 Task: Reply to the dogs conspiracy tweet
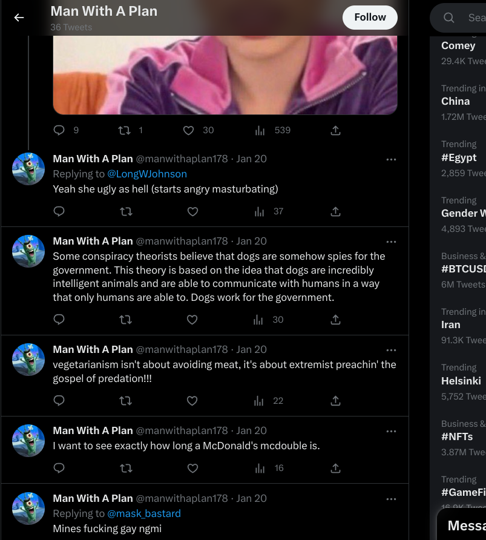pos(59,320)
